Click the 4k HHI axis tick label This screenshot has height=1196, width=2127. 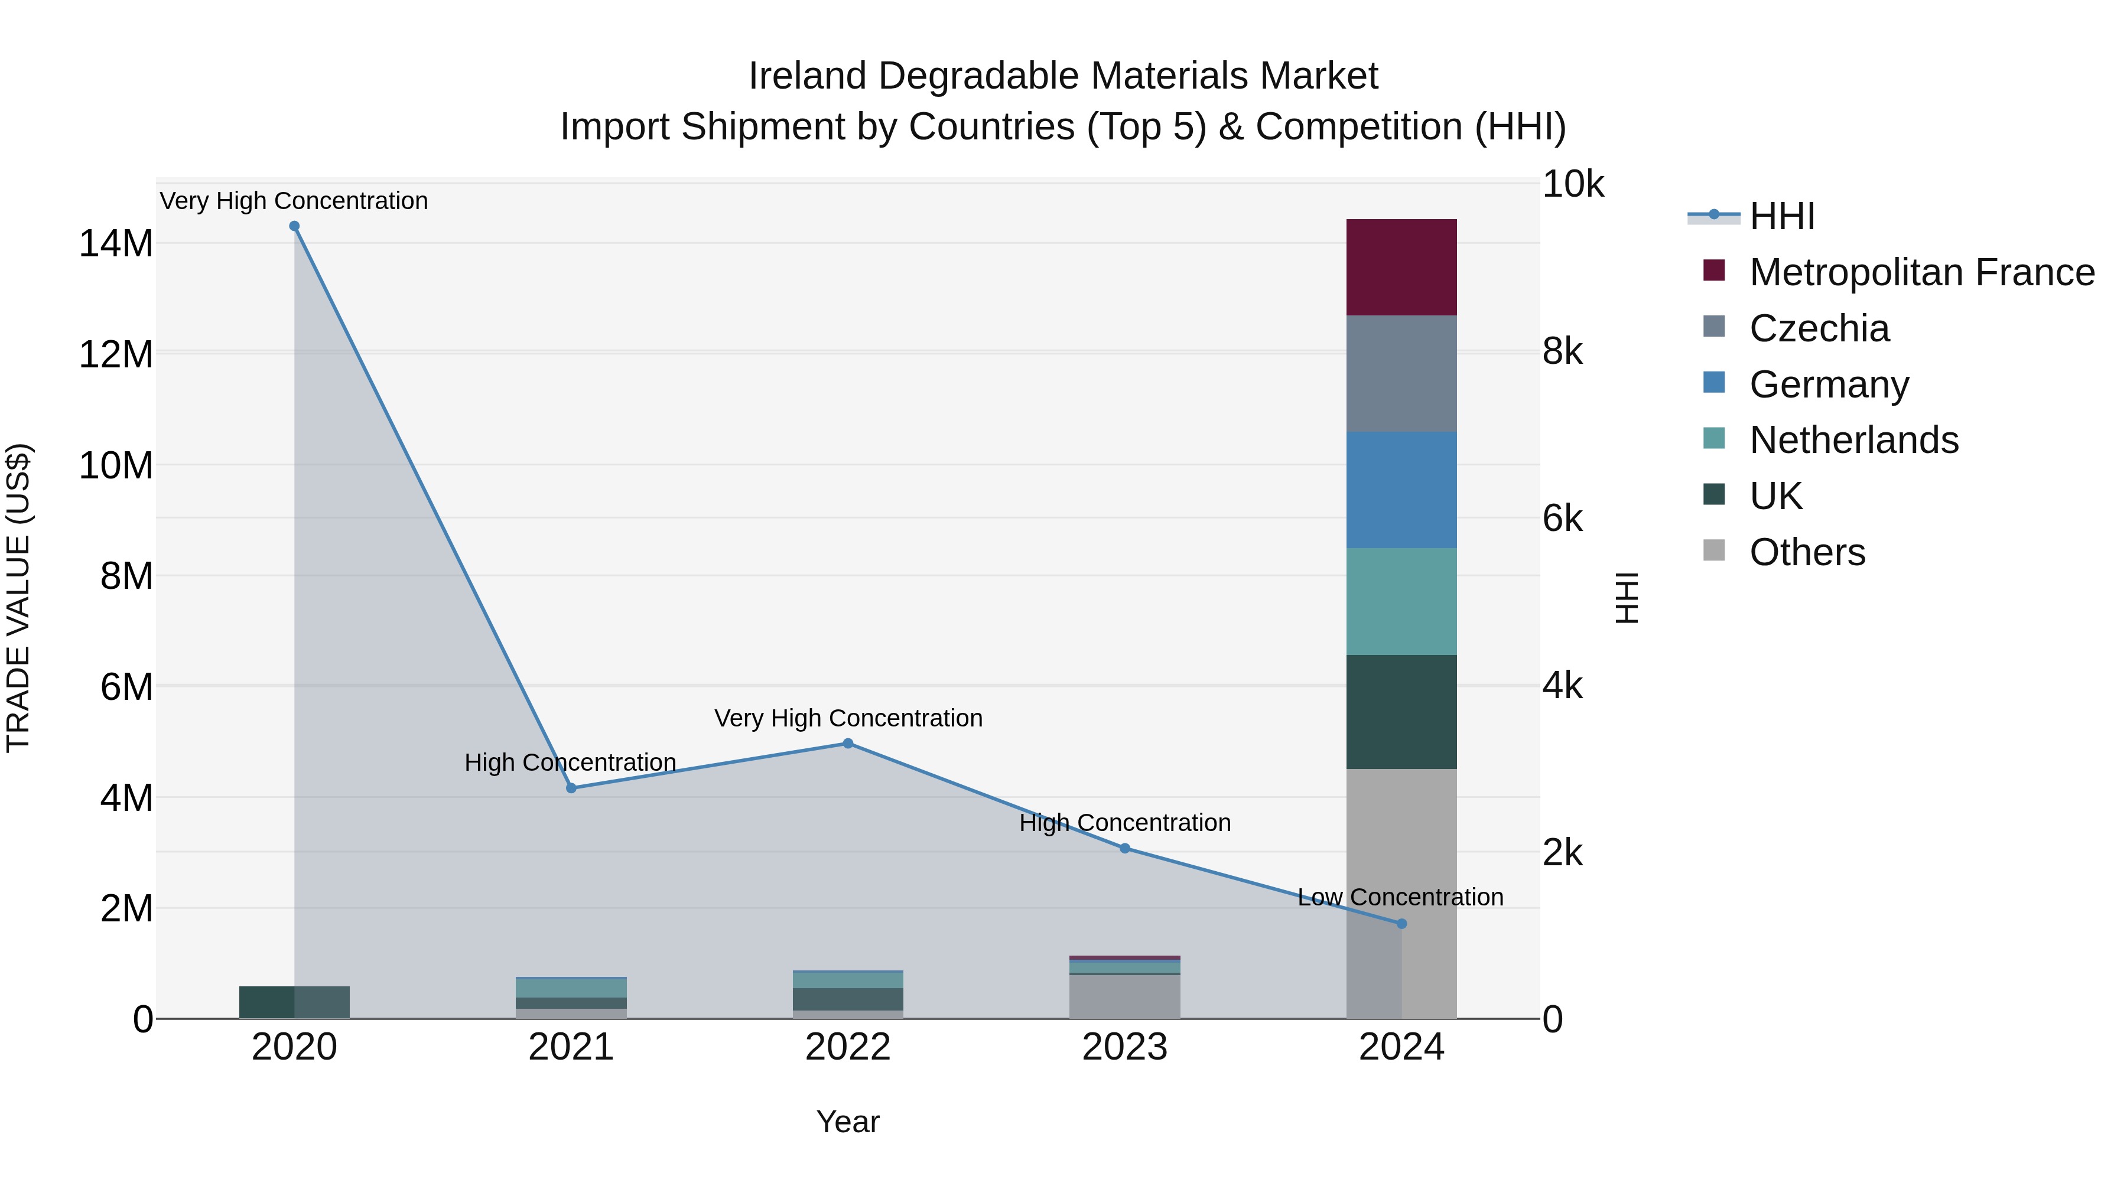[1562, 686]
